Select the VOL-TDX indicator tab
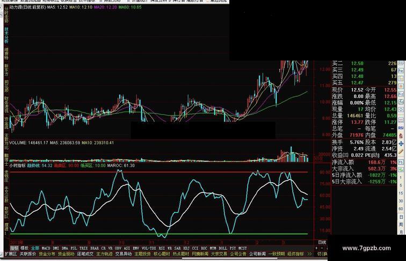This screenshot has height=261, width=406. (149, 248)
